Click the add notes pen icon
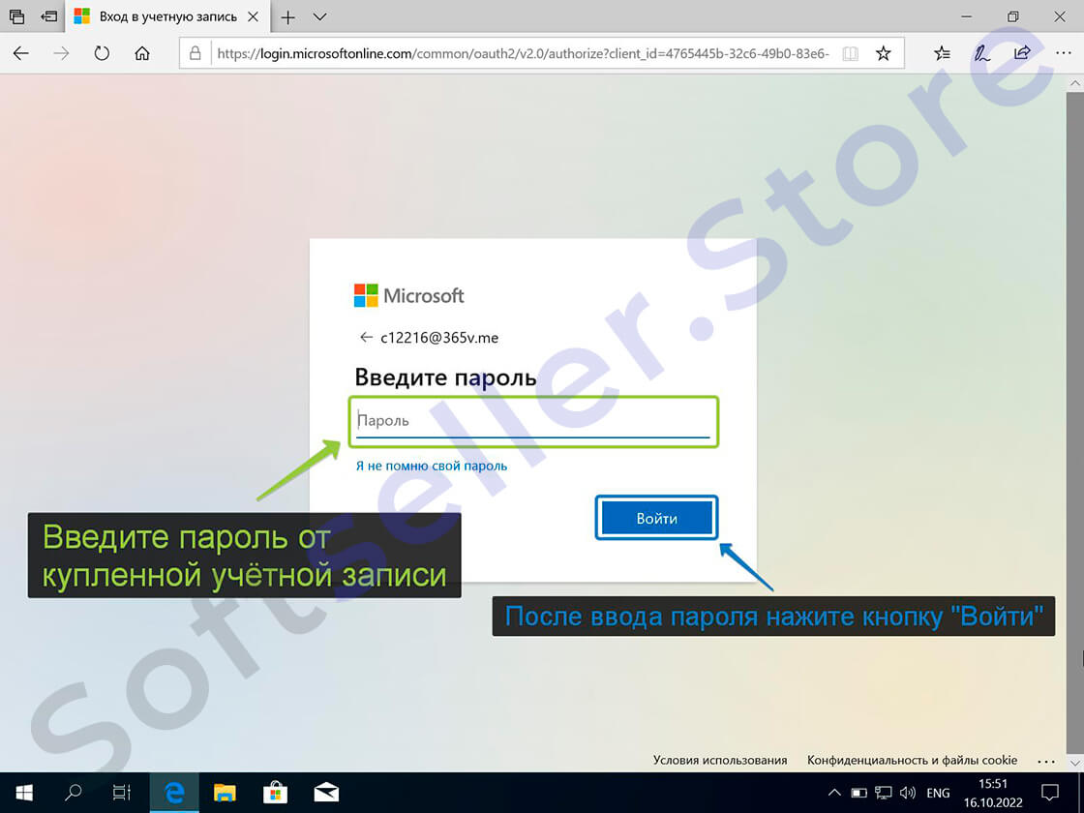 click(982, 54)
